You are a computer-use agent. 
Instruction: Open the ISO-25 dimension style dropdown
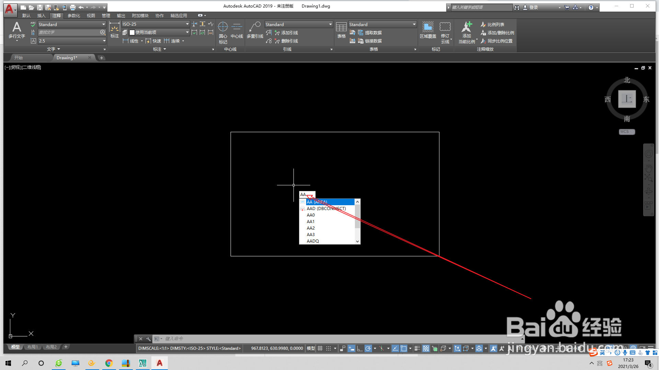click(187, 24)
